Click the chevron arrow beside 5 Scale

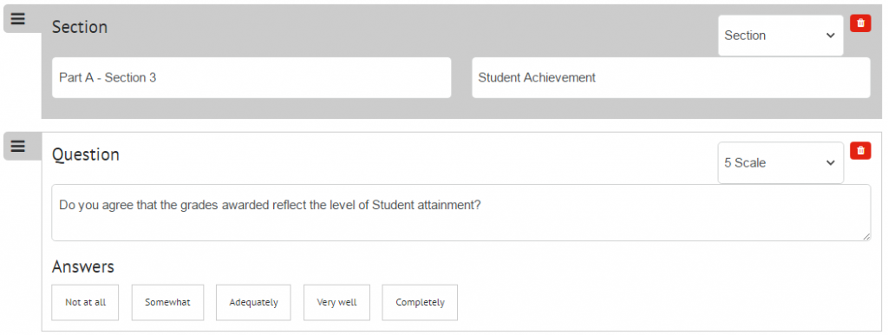click(x=830, y=163)
